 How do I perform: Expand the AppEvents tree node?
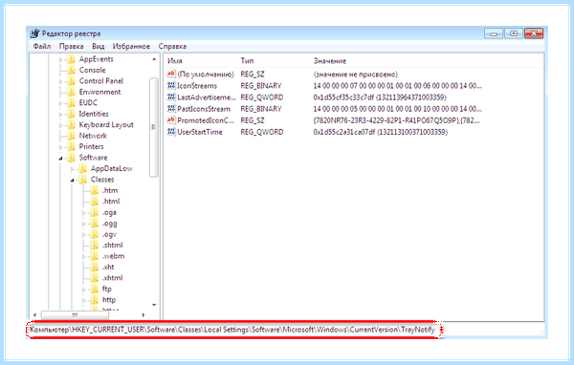pos(61,59)
